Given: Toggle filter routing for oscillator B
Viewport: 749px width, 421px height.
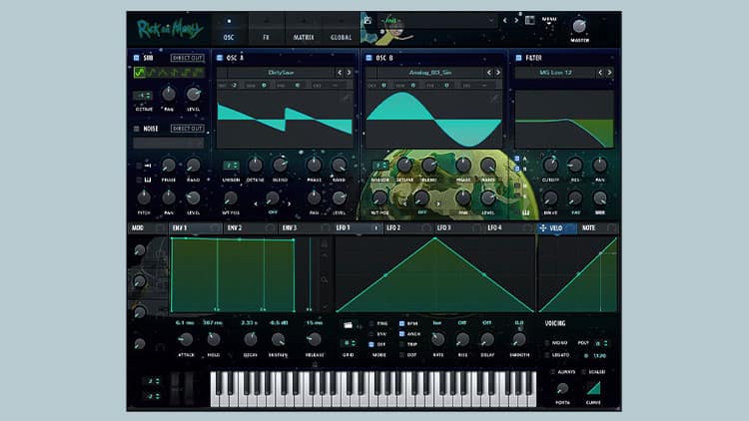Looking at the screenshot, I should point(517,169).
